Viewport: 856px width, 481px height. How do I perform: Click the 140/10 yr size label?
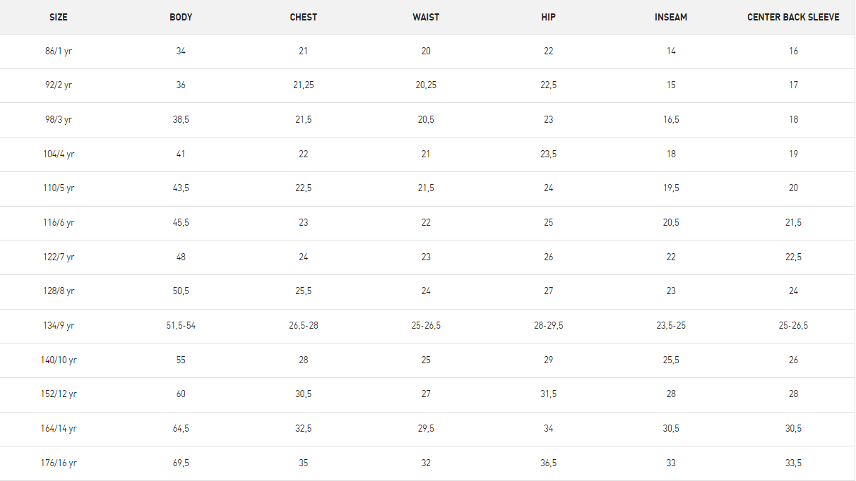[x=59, y=360]
